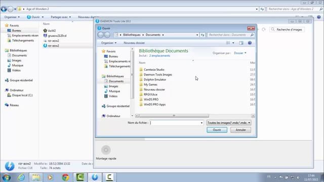The image size is (324, 182).
Task: Click horizontal scrollbar in file list
Action: click(174, 116)
